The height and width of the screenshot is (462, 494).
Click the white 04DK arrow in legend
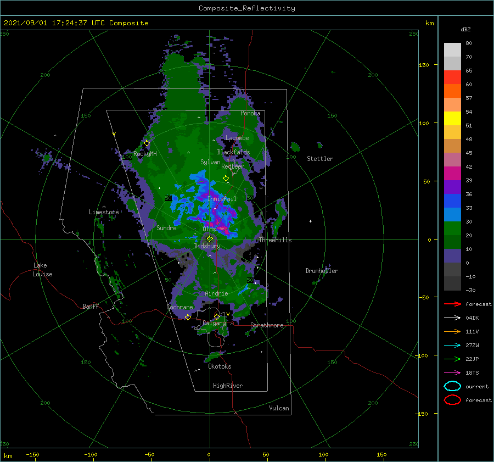[x=453, y=318]
